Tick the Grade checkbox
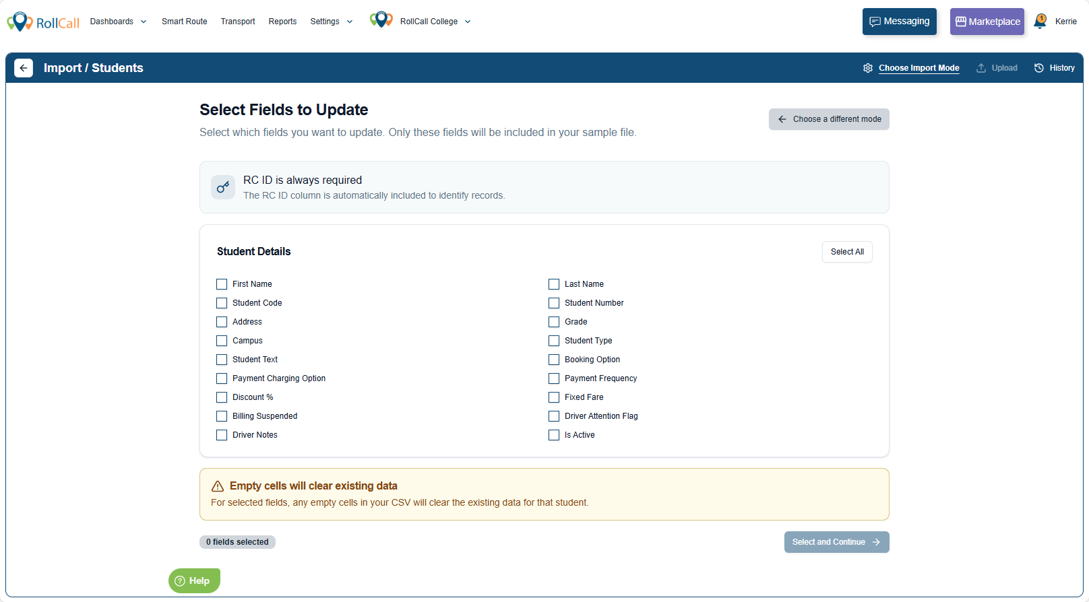This screenshot has width=1089, height=602. 554,322
